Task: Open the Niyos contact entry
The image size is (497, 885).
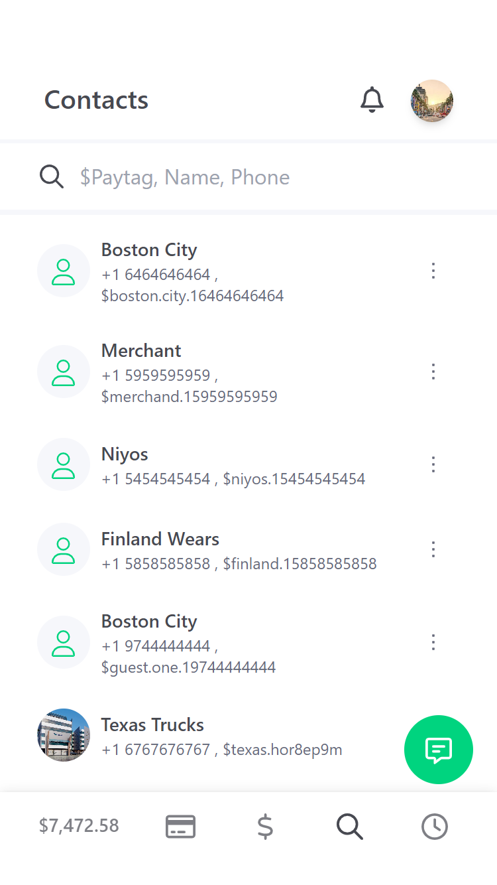Action: 125,454
